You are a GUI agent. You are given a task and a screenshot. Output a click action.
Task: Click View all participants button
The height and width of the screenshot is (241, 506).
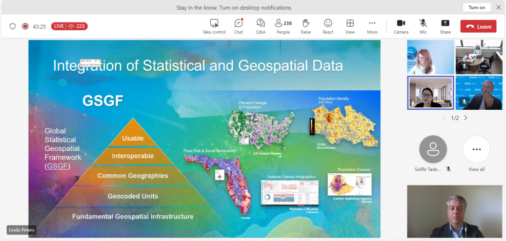click(476, 150)
